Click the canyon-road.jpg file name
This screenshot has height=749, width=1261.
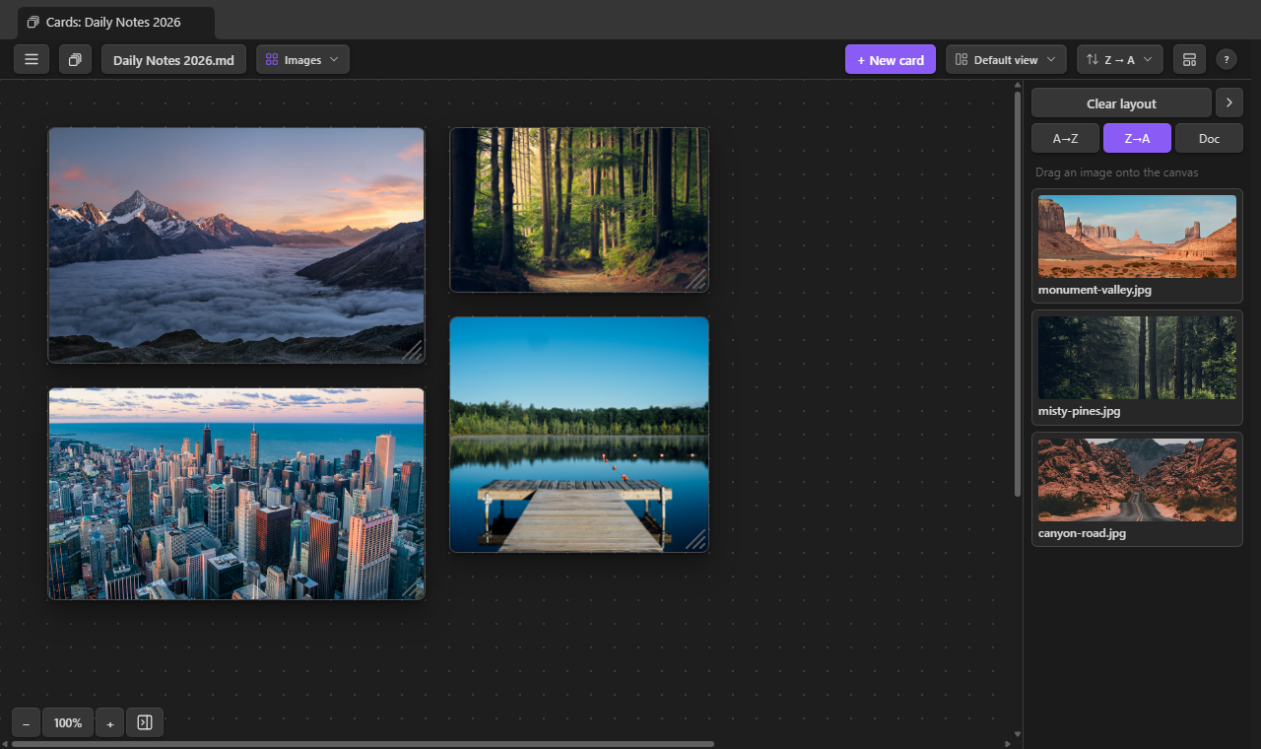1082,533
